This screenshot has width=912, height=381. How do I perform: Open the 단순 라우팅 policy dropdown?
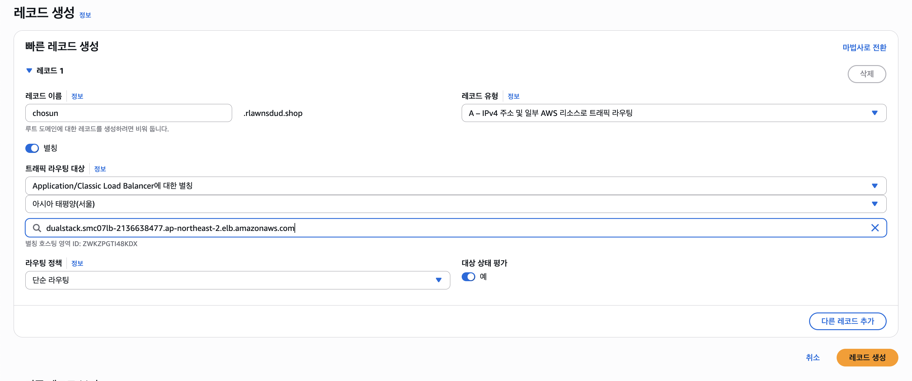coord(237,280)
